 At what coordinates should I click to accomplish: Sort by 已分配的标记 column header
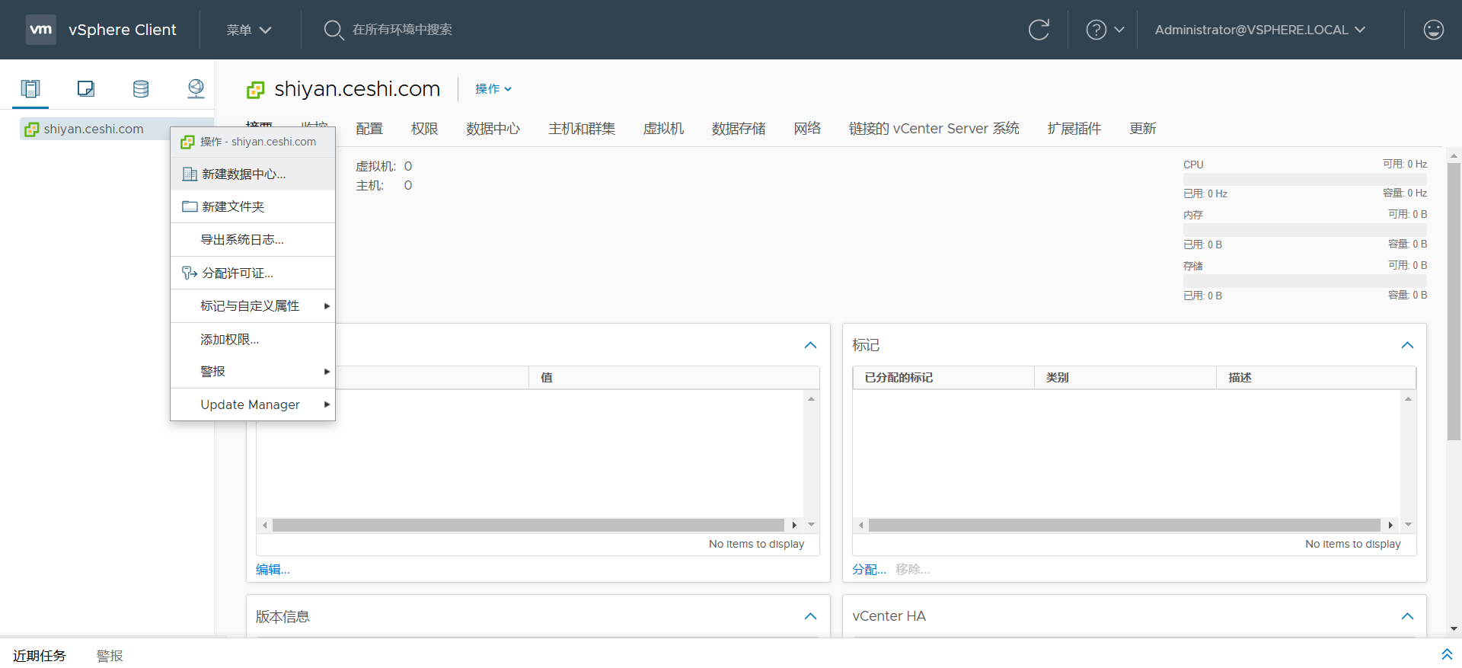(x=943, y=378)
